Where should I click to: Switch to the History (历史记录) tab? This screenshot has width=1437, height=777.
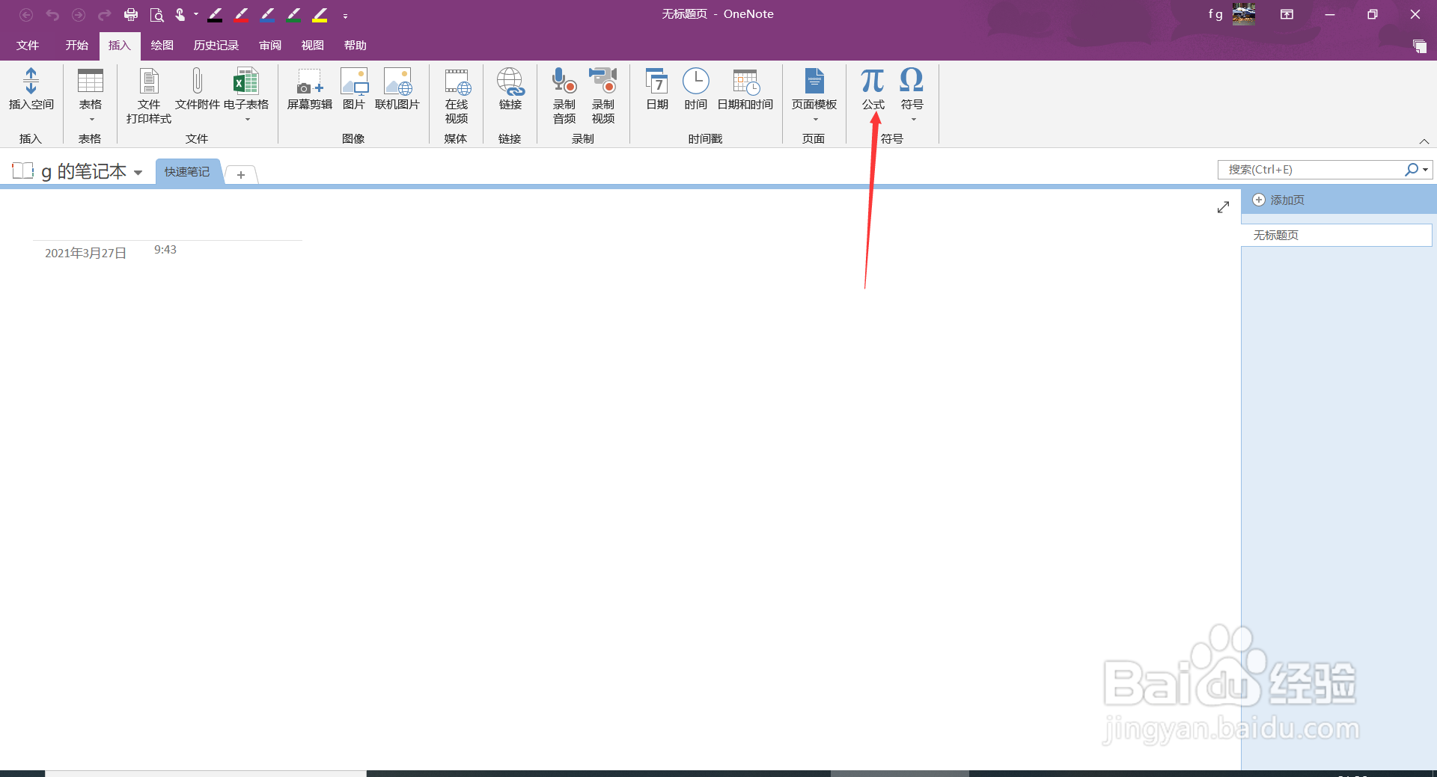(216, 46)
